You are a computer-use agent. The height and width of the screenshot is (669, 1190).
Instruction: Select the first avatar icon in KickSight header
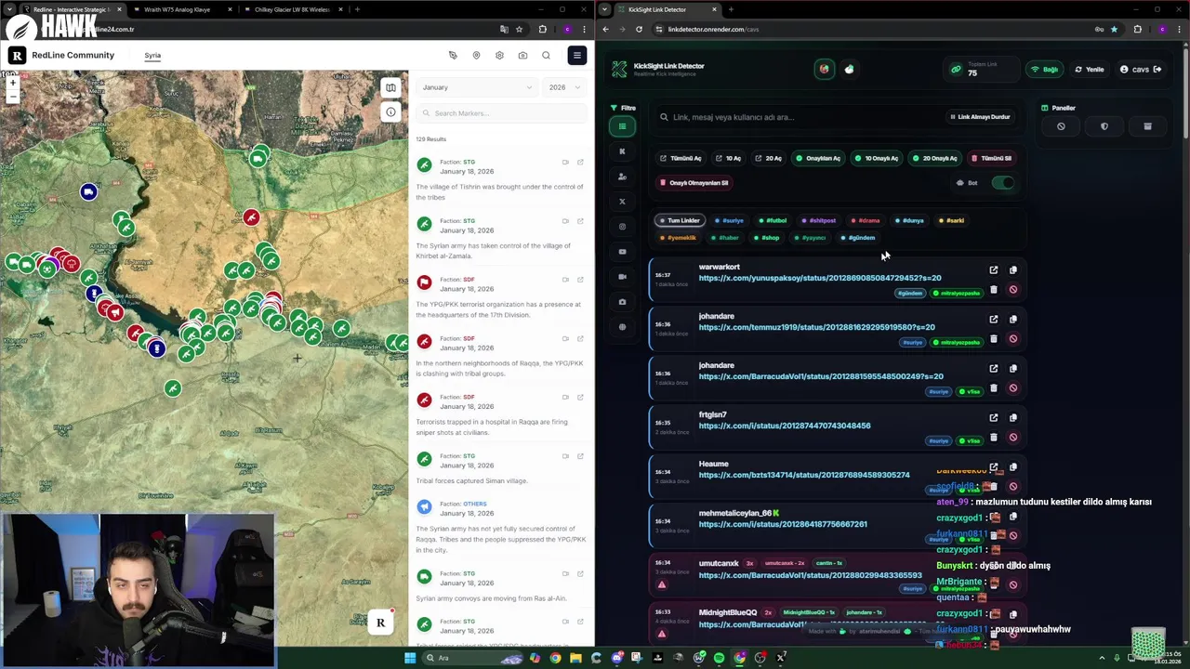(824, 70)
